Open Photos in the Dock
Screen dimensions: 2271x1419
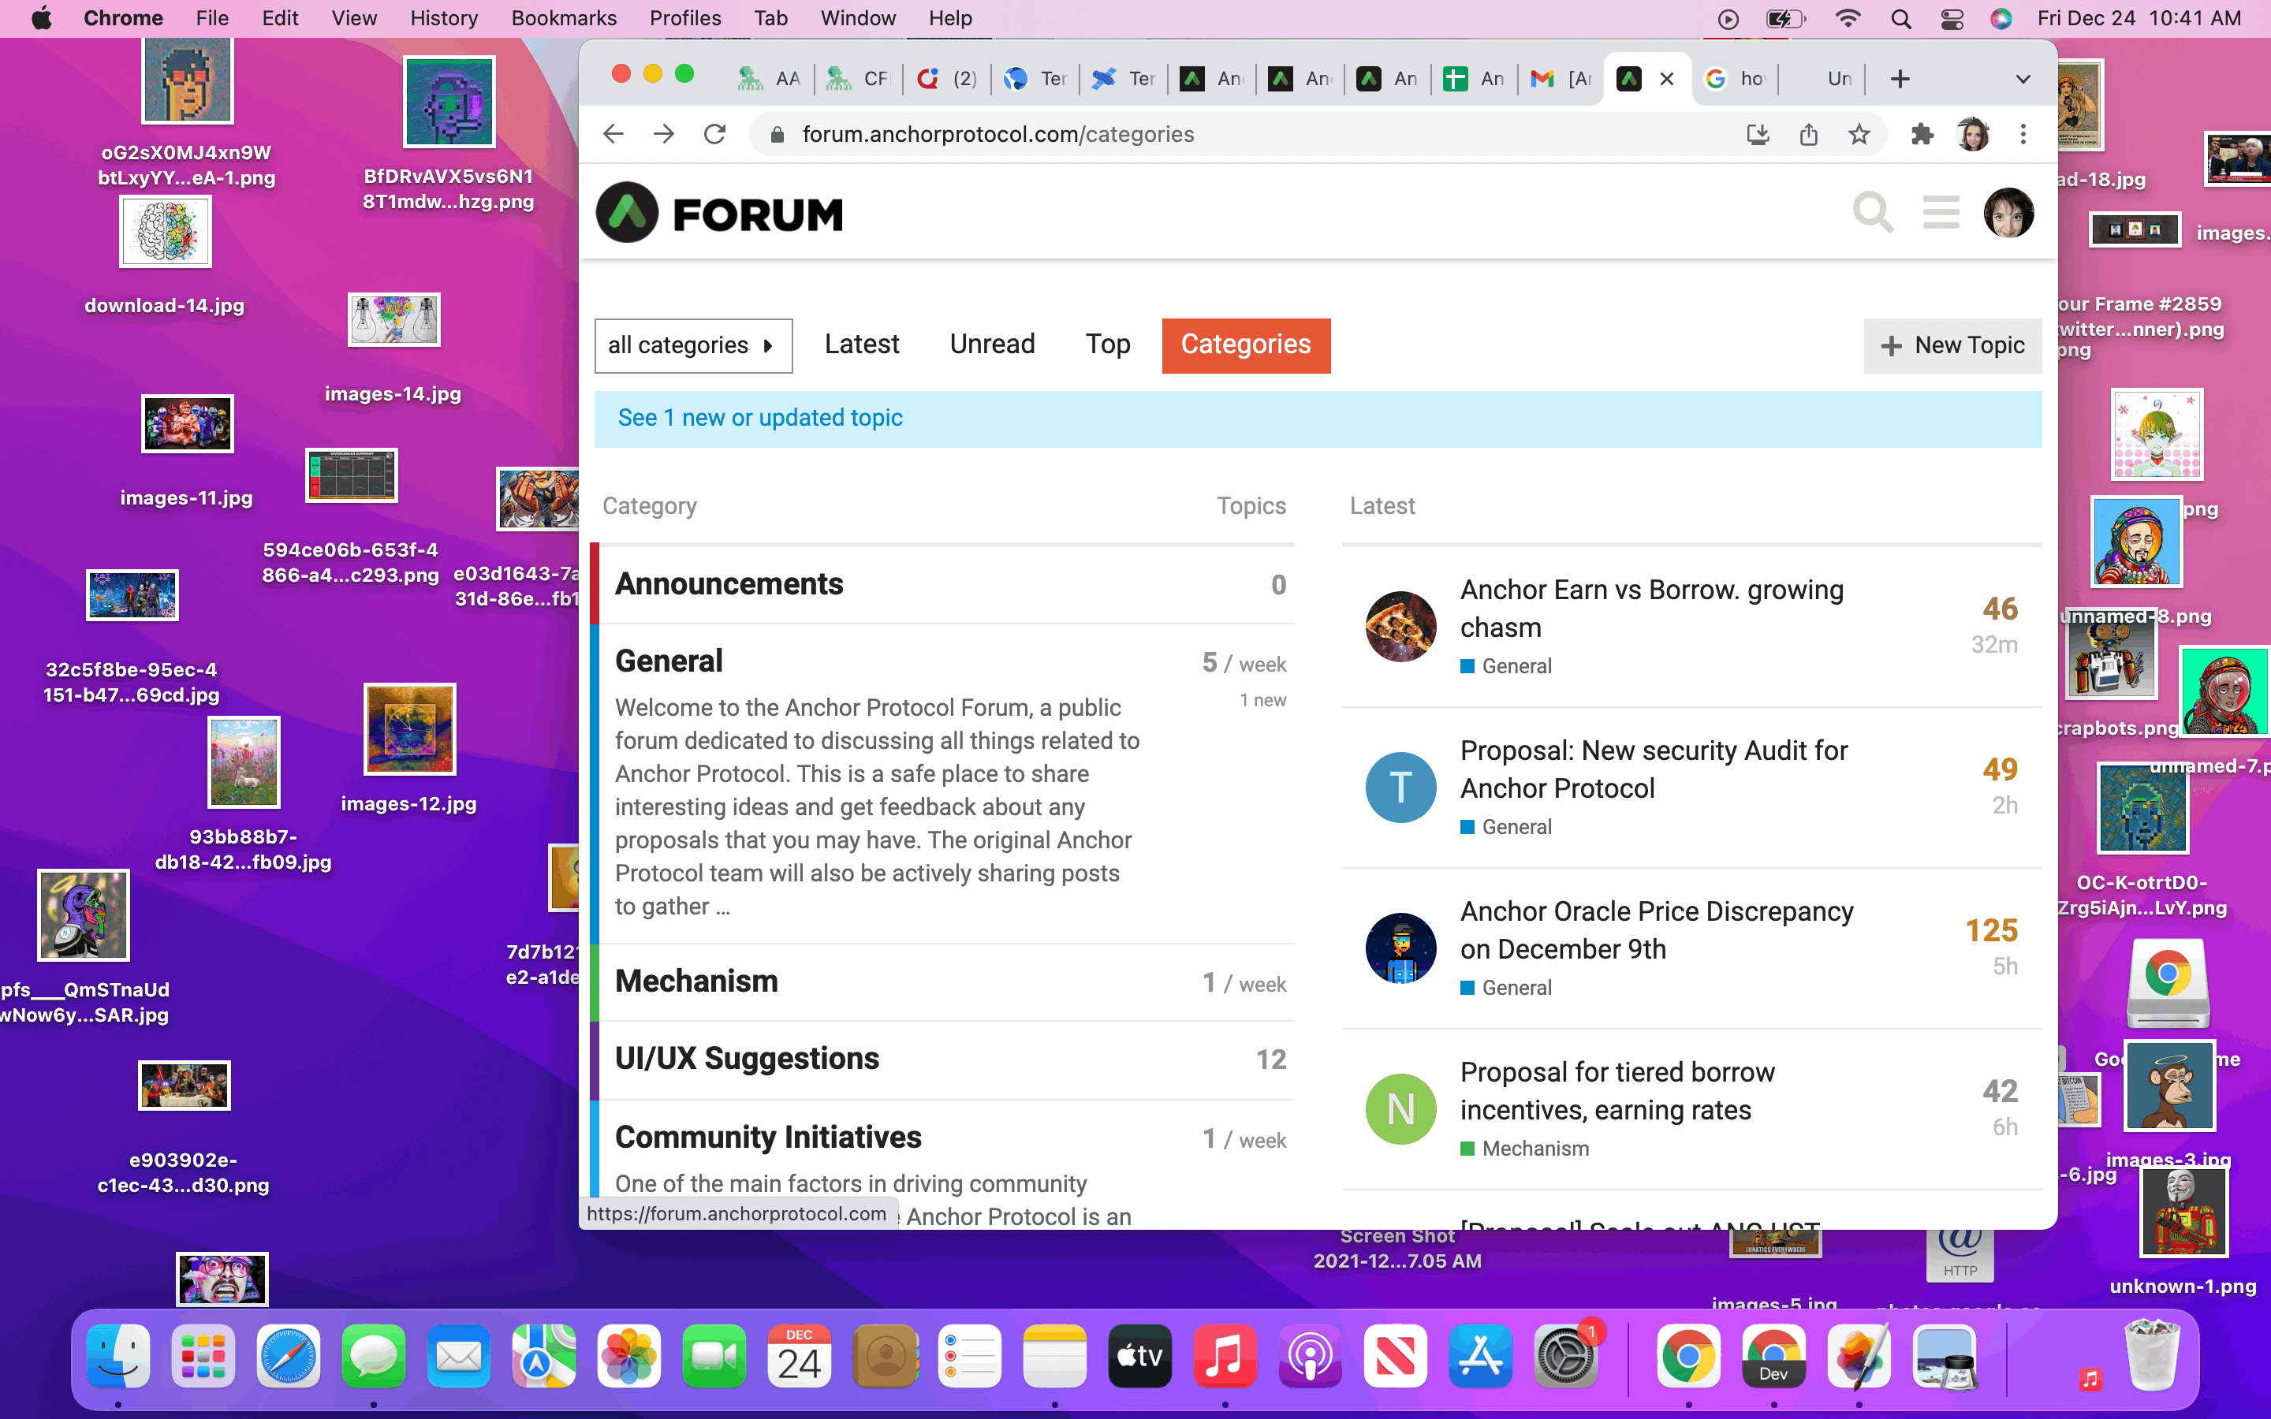tap(628, 1355)
